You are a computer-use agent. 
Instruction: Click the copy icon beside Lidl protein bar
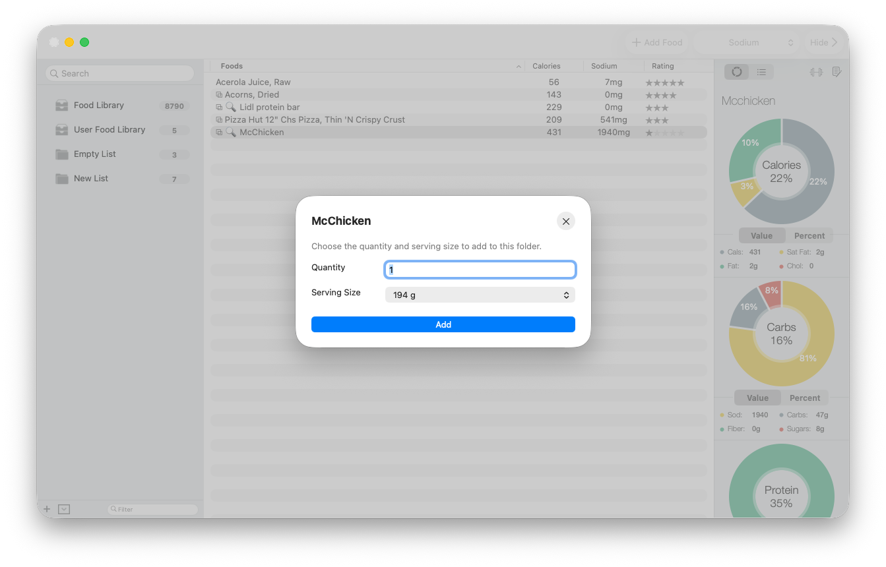(x=219, y=107)
